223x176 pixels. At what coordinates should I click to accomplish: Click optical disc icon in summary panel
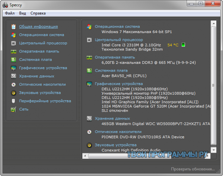pyautogui.click(x=89, y=132)
